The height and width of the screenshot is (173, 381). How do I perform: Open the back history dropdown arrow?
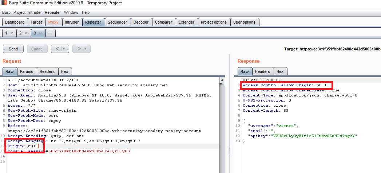[64, 49]
